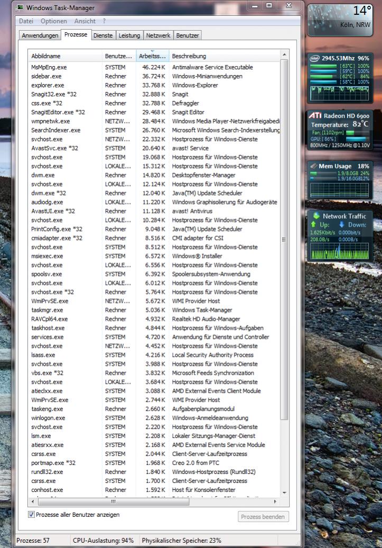Sort by Beschreibung column header

[225, 56]
